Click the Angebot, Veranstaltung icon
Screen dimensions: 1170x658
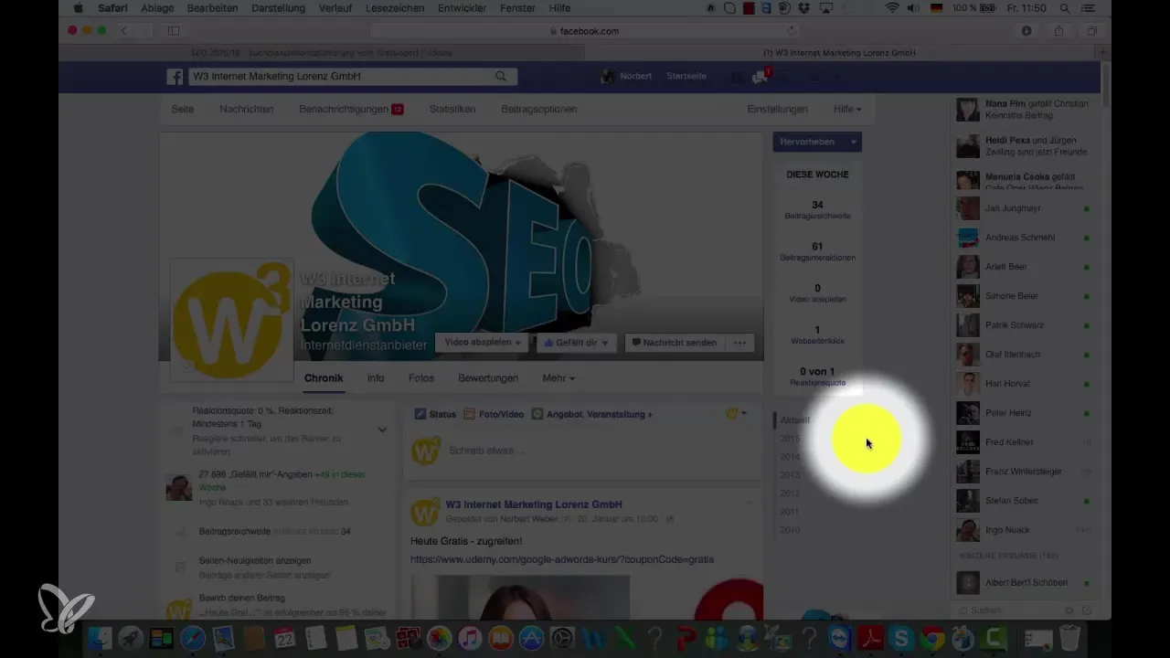pyautogui.click(x=537, y=414)
